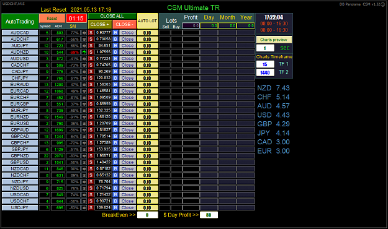Click the B buy icon for AUDUSD

pyautogui.click(x=115, y=58)
